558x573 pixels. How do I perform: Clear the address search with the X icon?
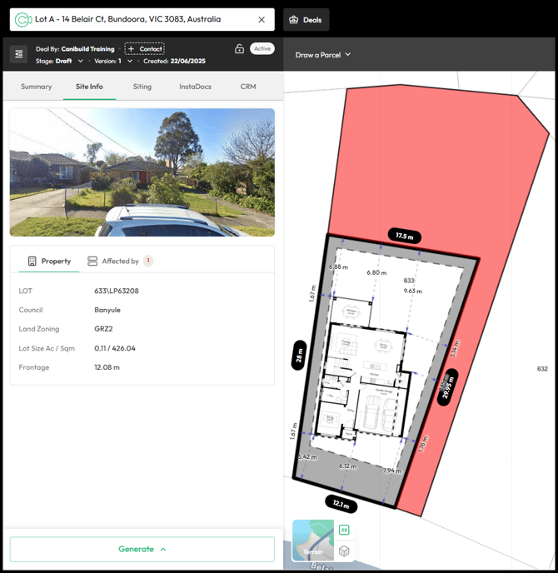pyautogui.click(x=262, y=19)
